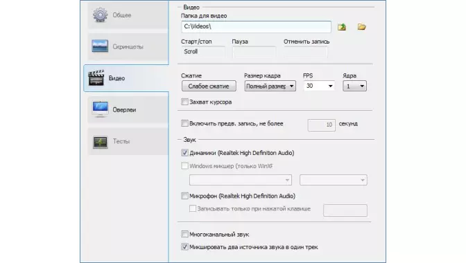The height and width of the screenshot is (263, 466).
Task: Toggle Включить предв. запись checkbox
Action: tap(184, 123)
